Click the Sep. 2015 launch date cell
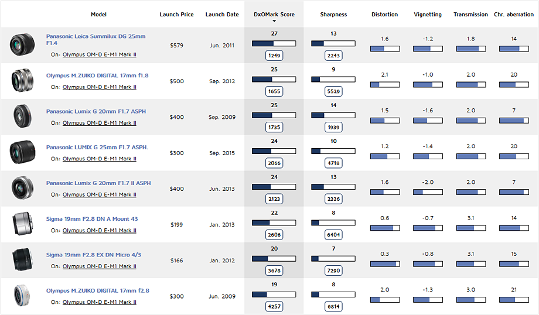Viewport: 539px width, 315px height. tap(222, 153)
